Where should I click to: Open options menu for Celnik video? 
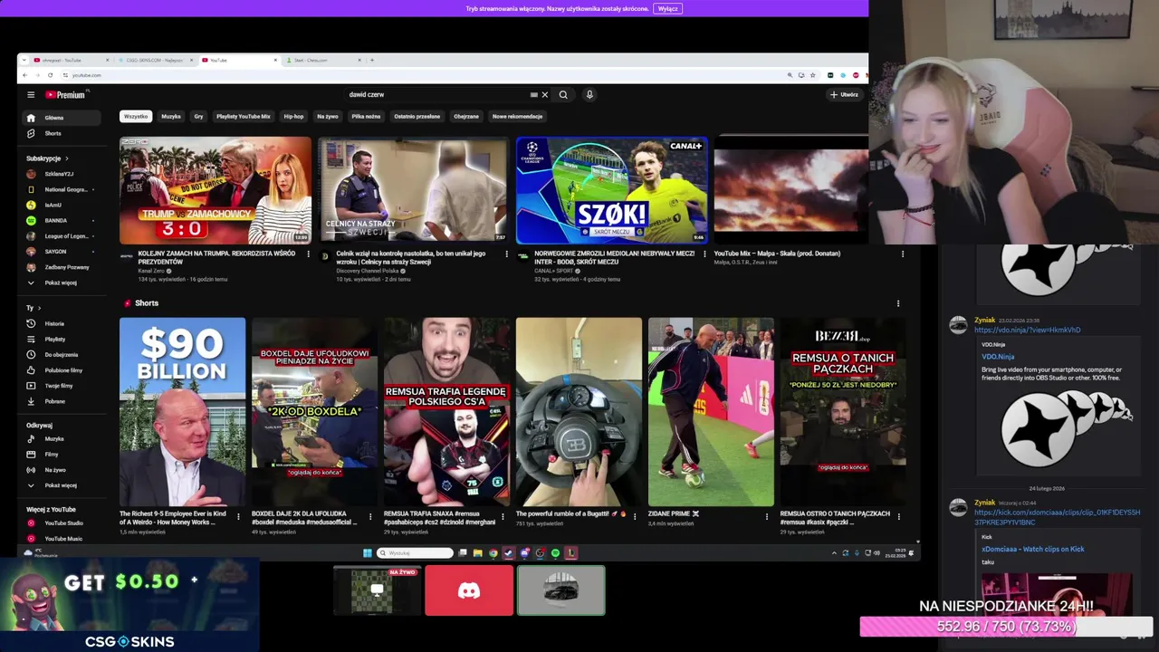(506, 254)
